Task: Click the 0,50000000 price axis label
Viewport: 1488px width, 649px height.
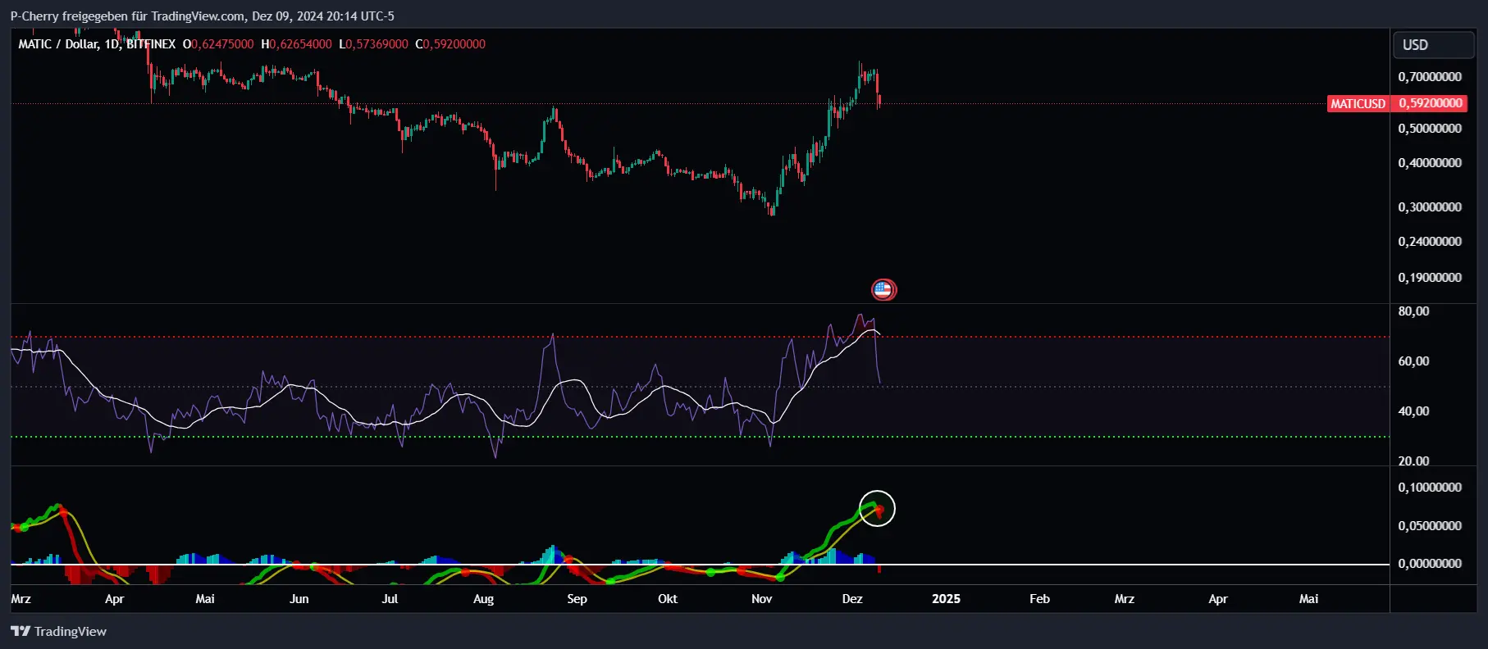Action: (x=1430, y=129)
